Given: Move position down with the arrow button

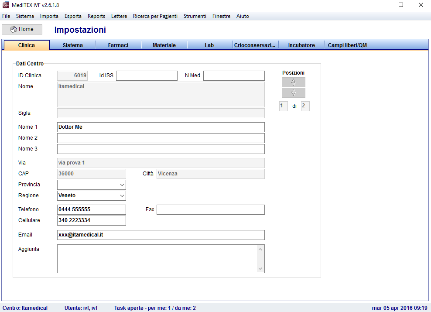Looking at the screenshot, I should [x=293, y=93].
